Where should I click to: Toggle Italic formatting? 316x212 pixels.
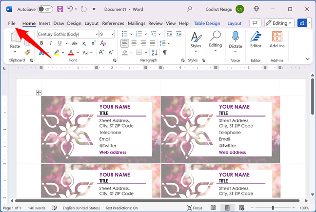pos(51,43)
